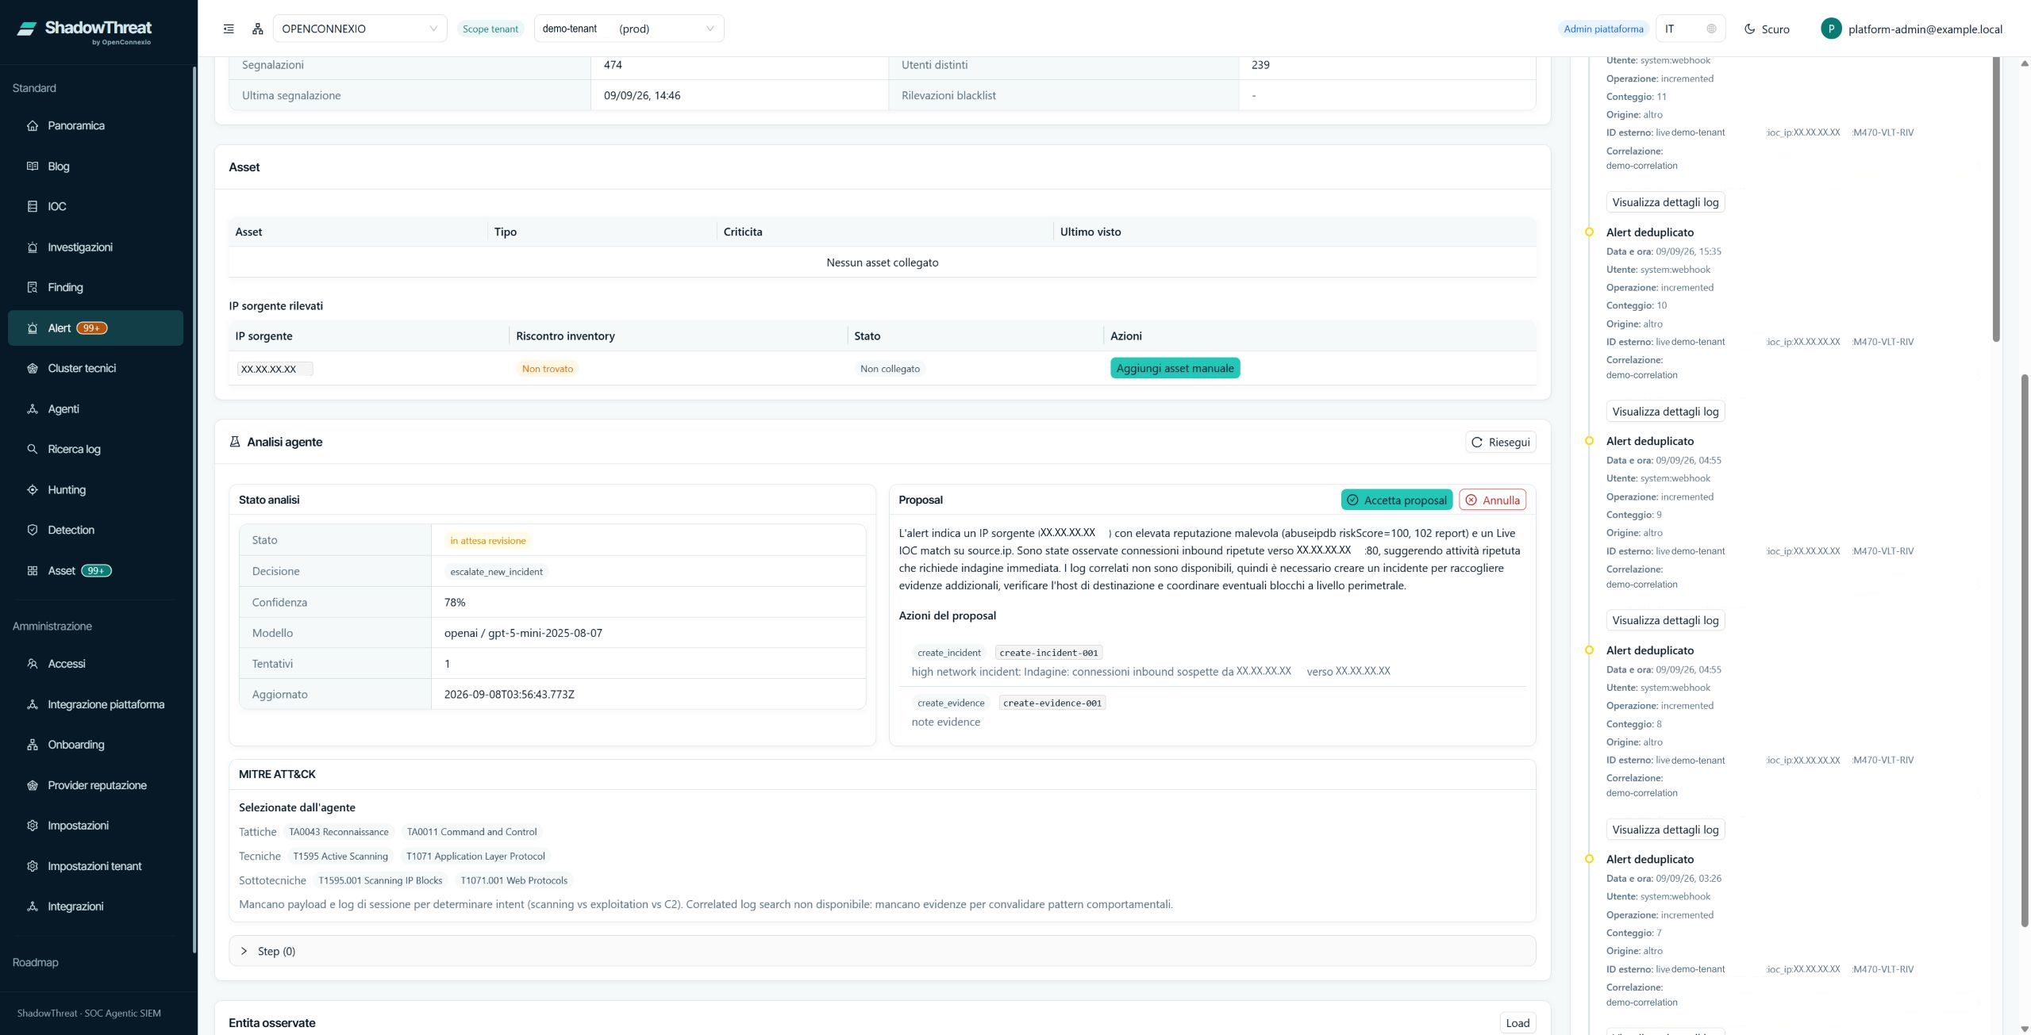
Task: Click the T1071.001 Web Protocols tag
Action: (x=514, y=880)
